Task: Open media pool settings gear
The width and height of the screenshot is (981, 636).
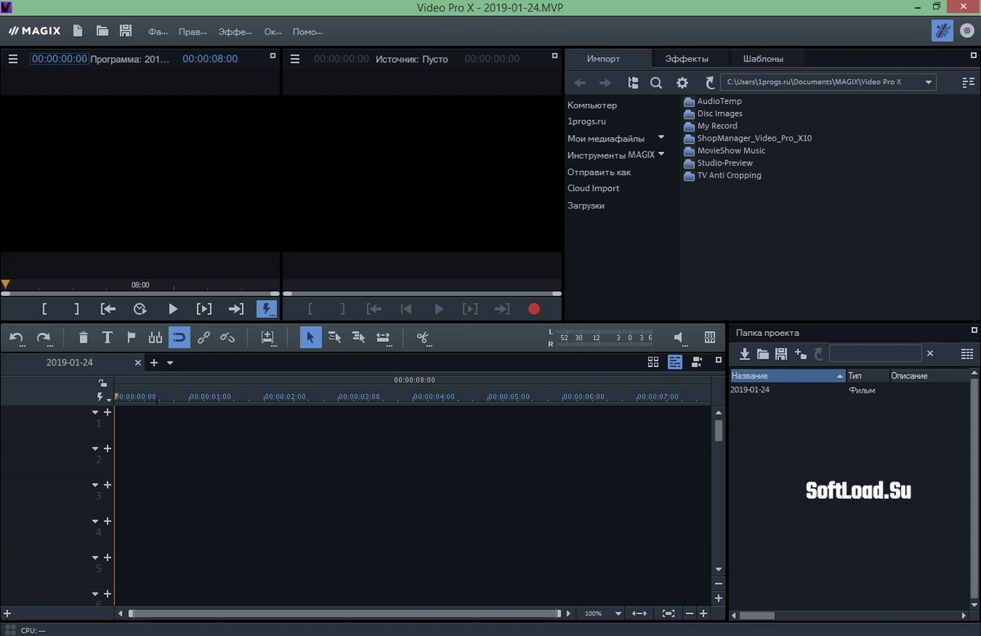Action: [x=682, y=83]
